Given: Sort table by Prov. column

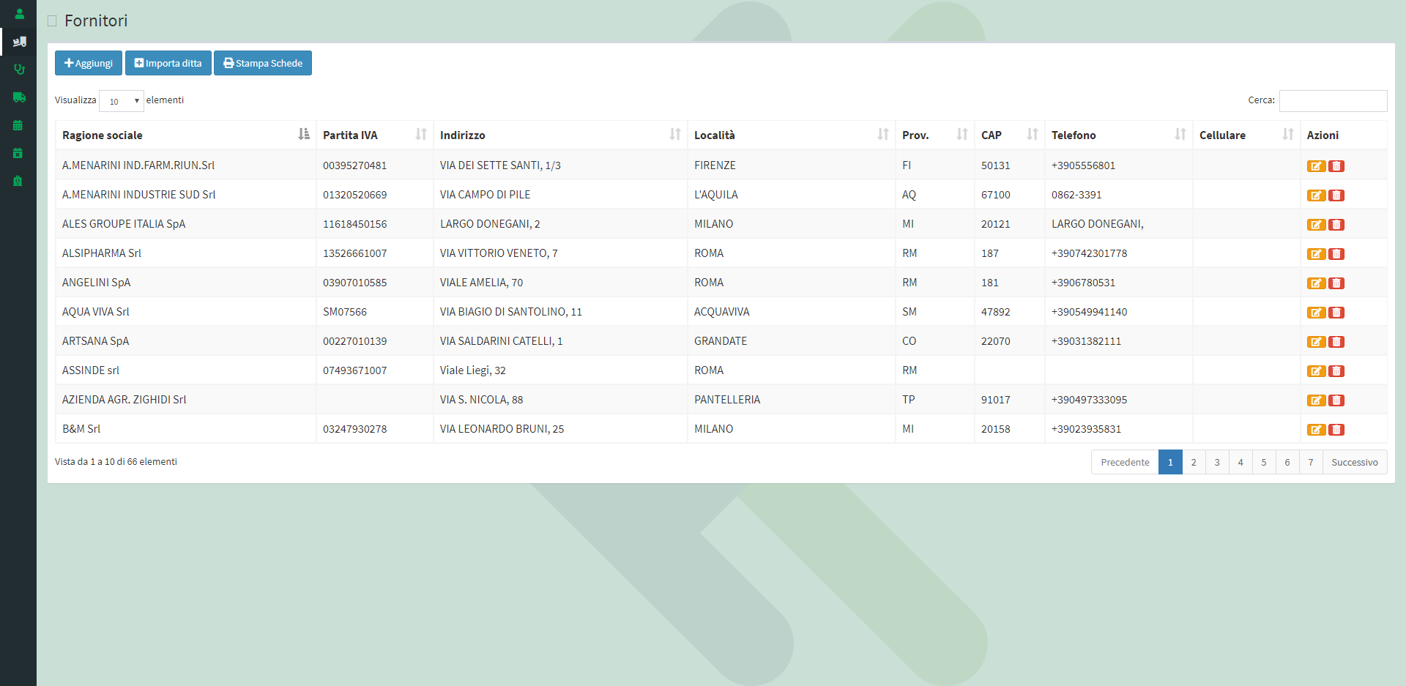Looking at the screenshot, I should click(x=935, y=135).
